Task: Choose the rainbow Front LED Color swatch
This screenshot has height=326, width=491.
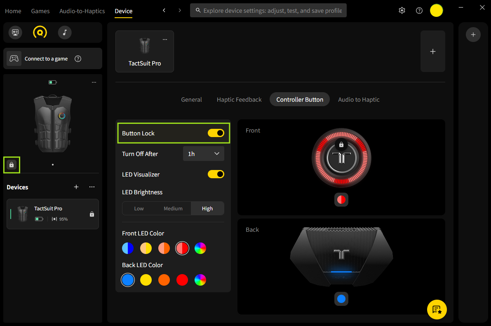Action: (x=200, y=248)
